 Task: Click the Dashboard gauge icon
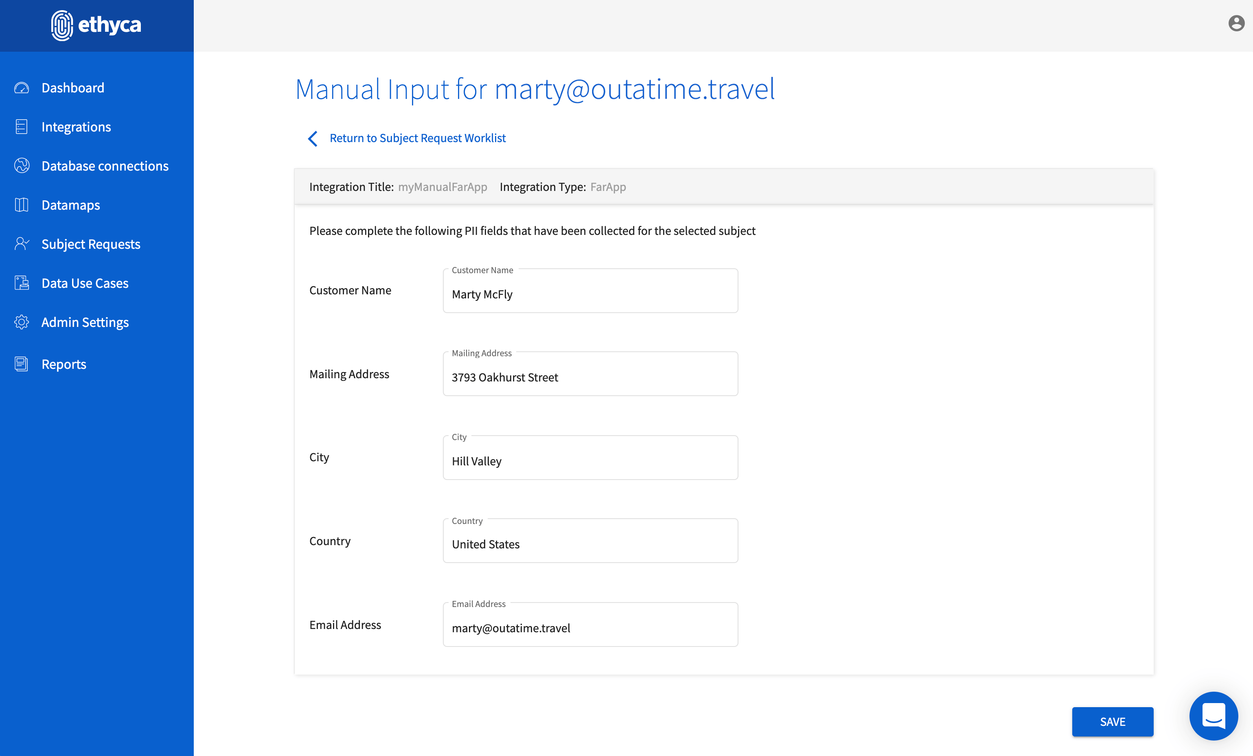pyautogui.click(x=21, y=88)
